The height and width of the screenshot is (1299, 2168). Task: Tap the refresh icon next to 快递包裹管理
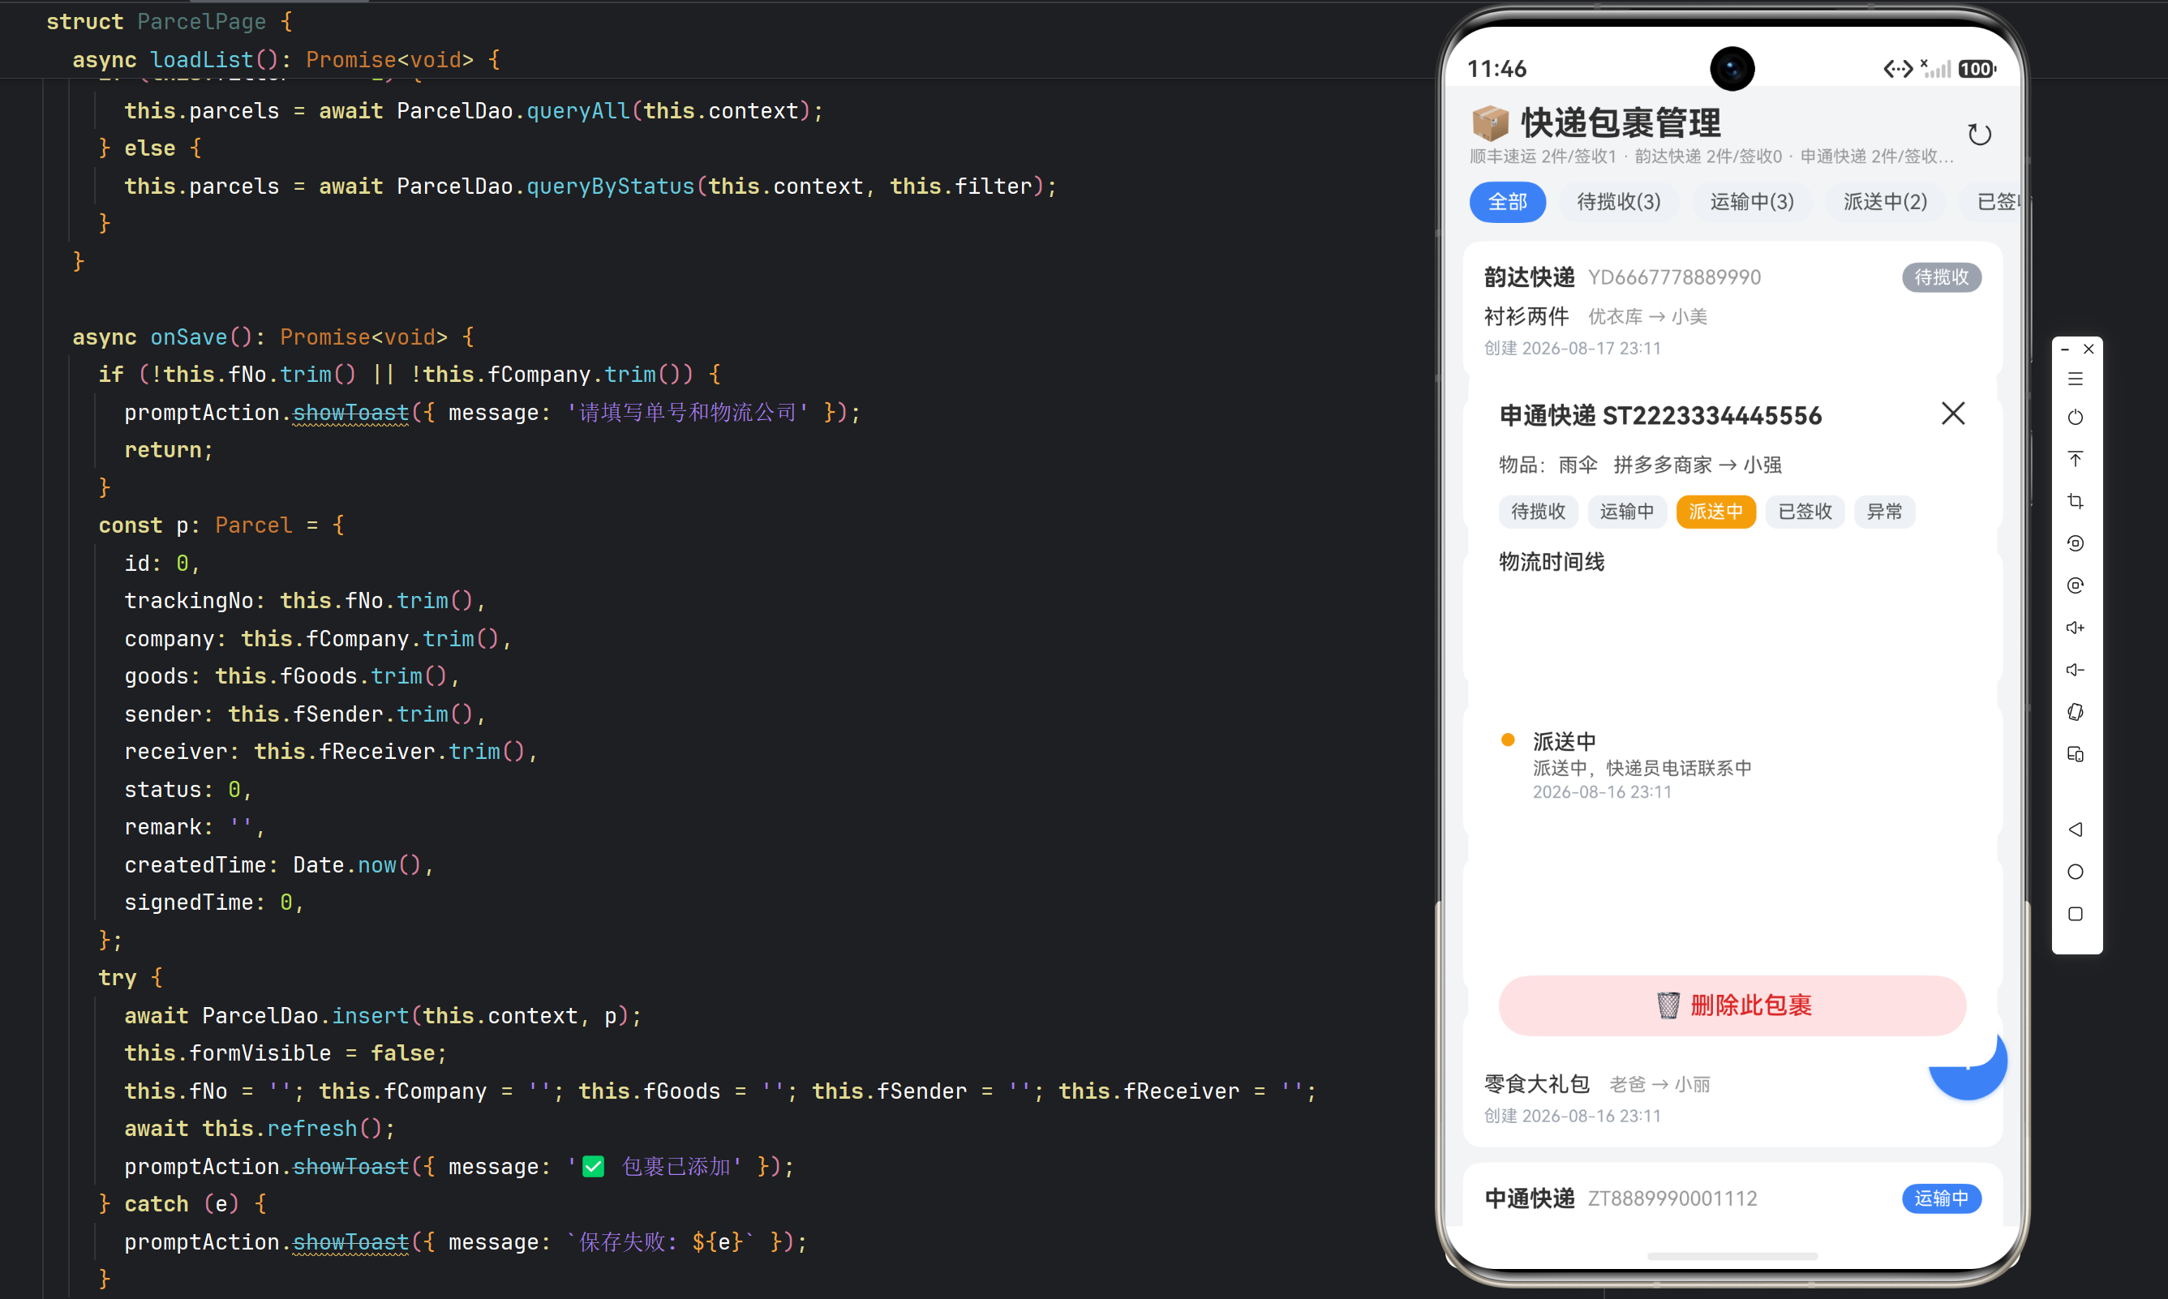pyautogui.click(x=1979, y=134)
